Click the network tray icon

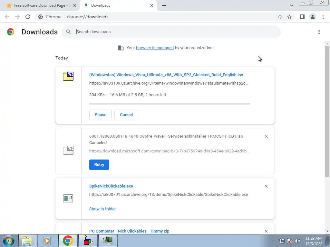[x=282, y=241]
